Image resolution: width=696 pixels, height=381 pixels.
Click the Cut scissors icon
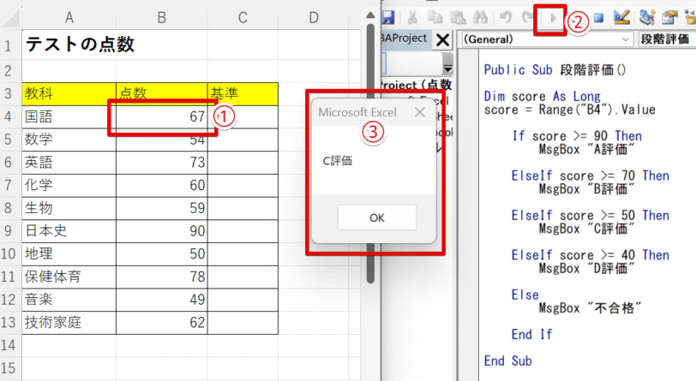[413, 17]
